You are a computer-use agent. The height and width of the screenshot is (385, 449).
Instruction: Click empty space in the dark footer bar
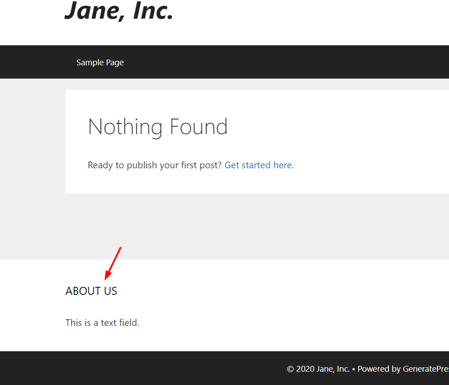143,369
